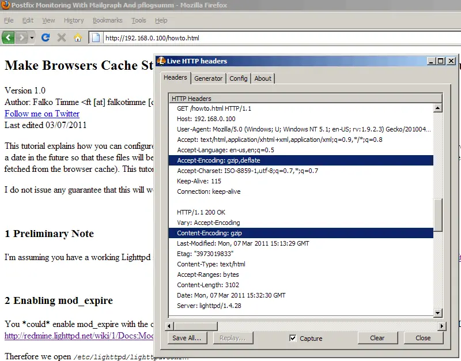Image resolution: width=461 pixels, height=361 pixels.
Task: Switch to the Generator tab
Action: point(209,78)
